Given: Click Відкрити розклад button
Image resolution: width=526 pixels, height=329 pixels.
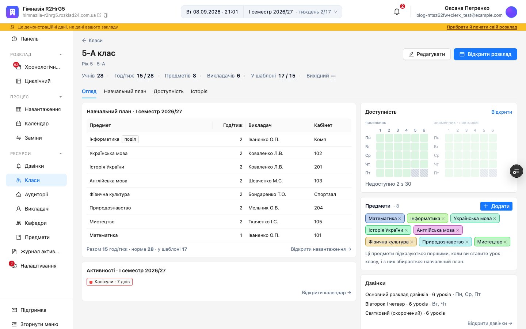Looking at the screenshot, I should point(485,54).
